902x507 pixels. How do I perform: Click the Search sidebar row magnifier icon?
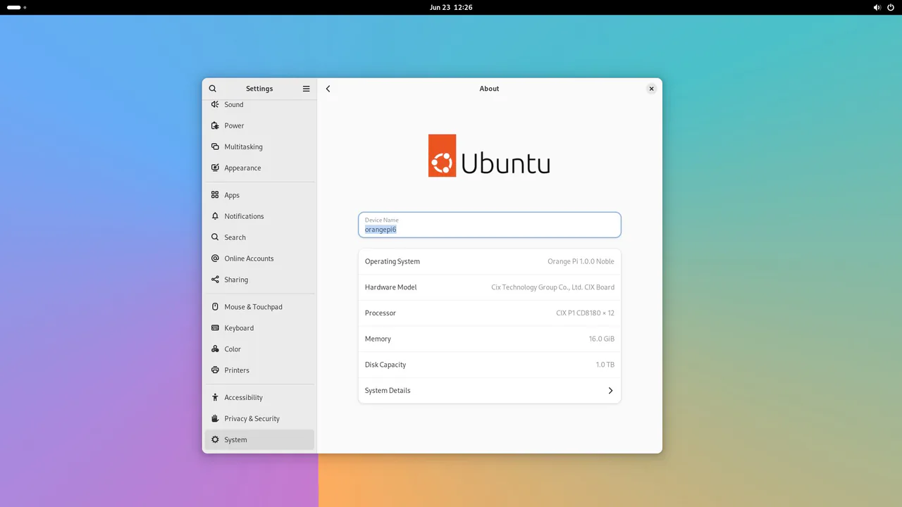[215, 237]
